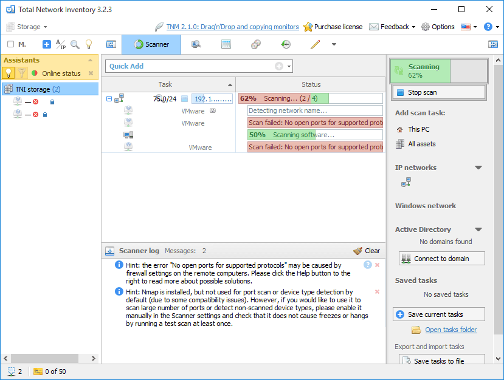Click the left sidebar horizontal scrollbar
The width and height of the screenshot is (504, 380).
tap(44, 358)
